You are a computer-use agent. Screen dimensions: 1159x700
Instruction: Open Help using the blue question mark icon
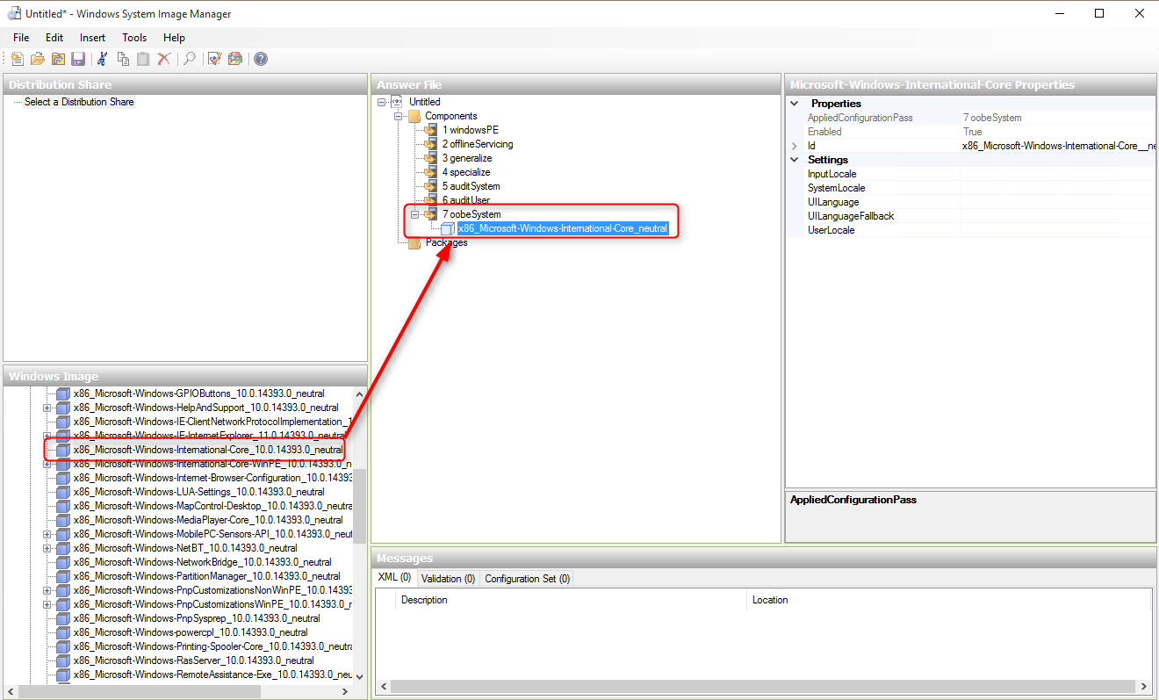[261, 59]
